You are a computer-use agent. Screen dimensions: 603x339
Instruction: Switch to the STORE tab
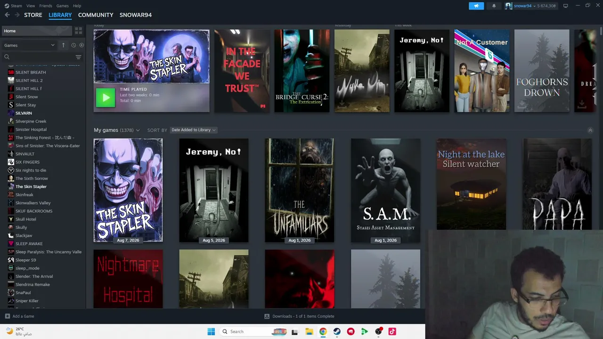click(x=33, y=15)
